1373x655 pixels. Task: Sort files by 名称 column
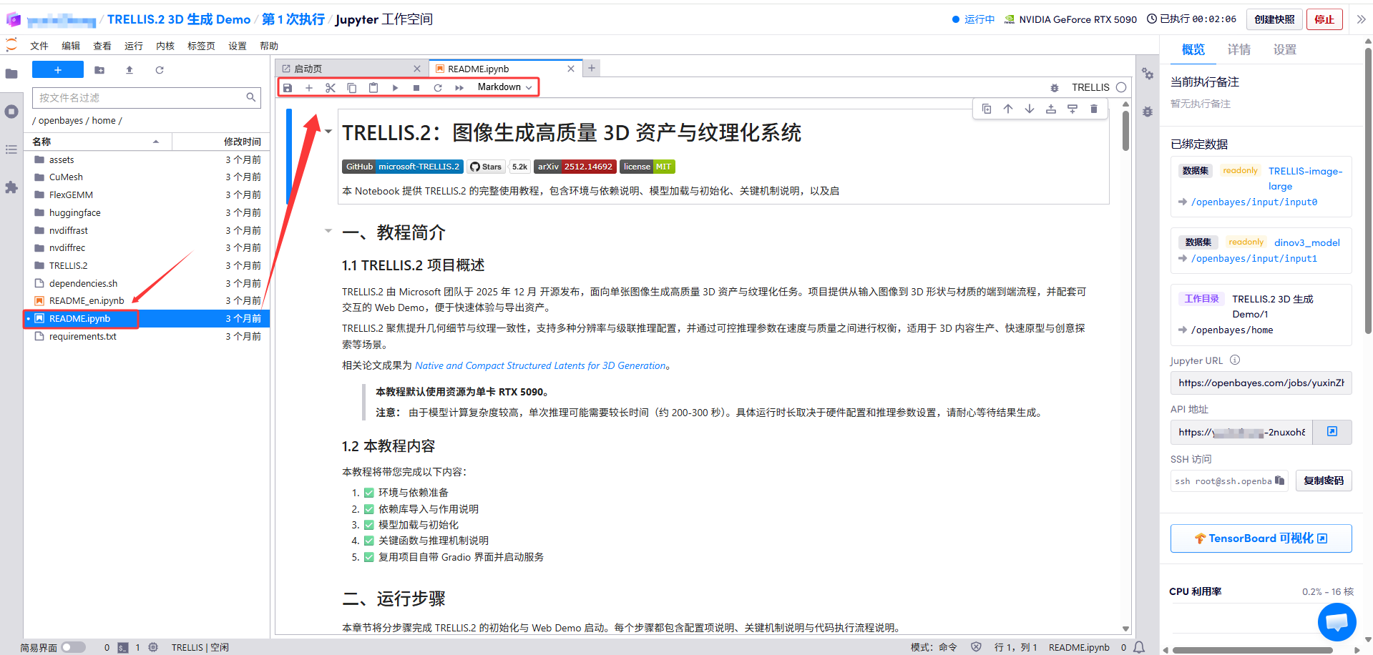pos(98,142)
